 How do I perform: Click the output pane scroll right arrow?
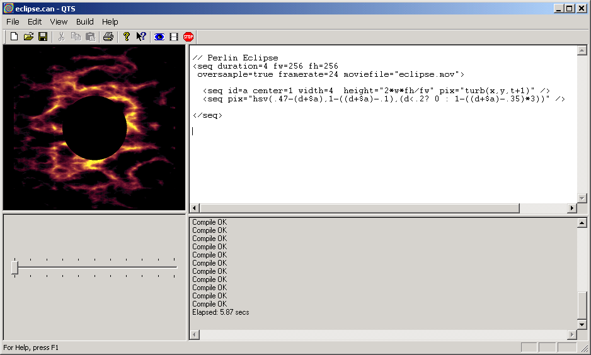point(572,334)
